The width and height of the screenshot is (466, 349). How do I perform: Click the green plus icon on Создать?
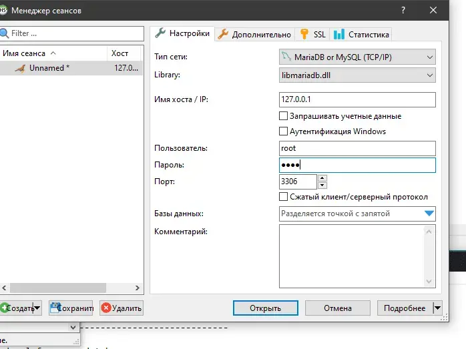point(4,308)
